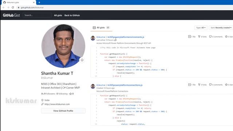Click the browser forward arrow

click(8, 7)
